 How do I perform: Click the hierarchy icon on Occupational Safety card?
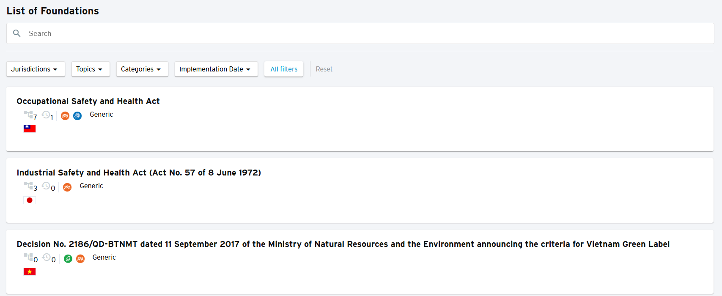(x=28, y=114)
